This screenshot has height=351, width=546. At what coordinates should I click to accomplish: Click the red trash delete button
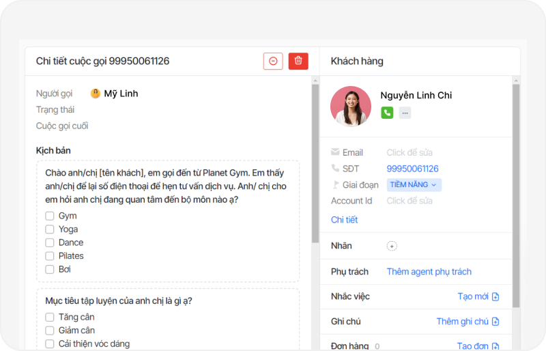pos(298,61)
